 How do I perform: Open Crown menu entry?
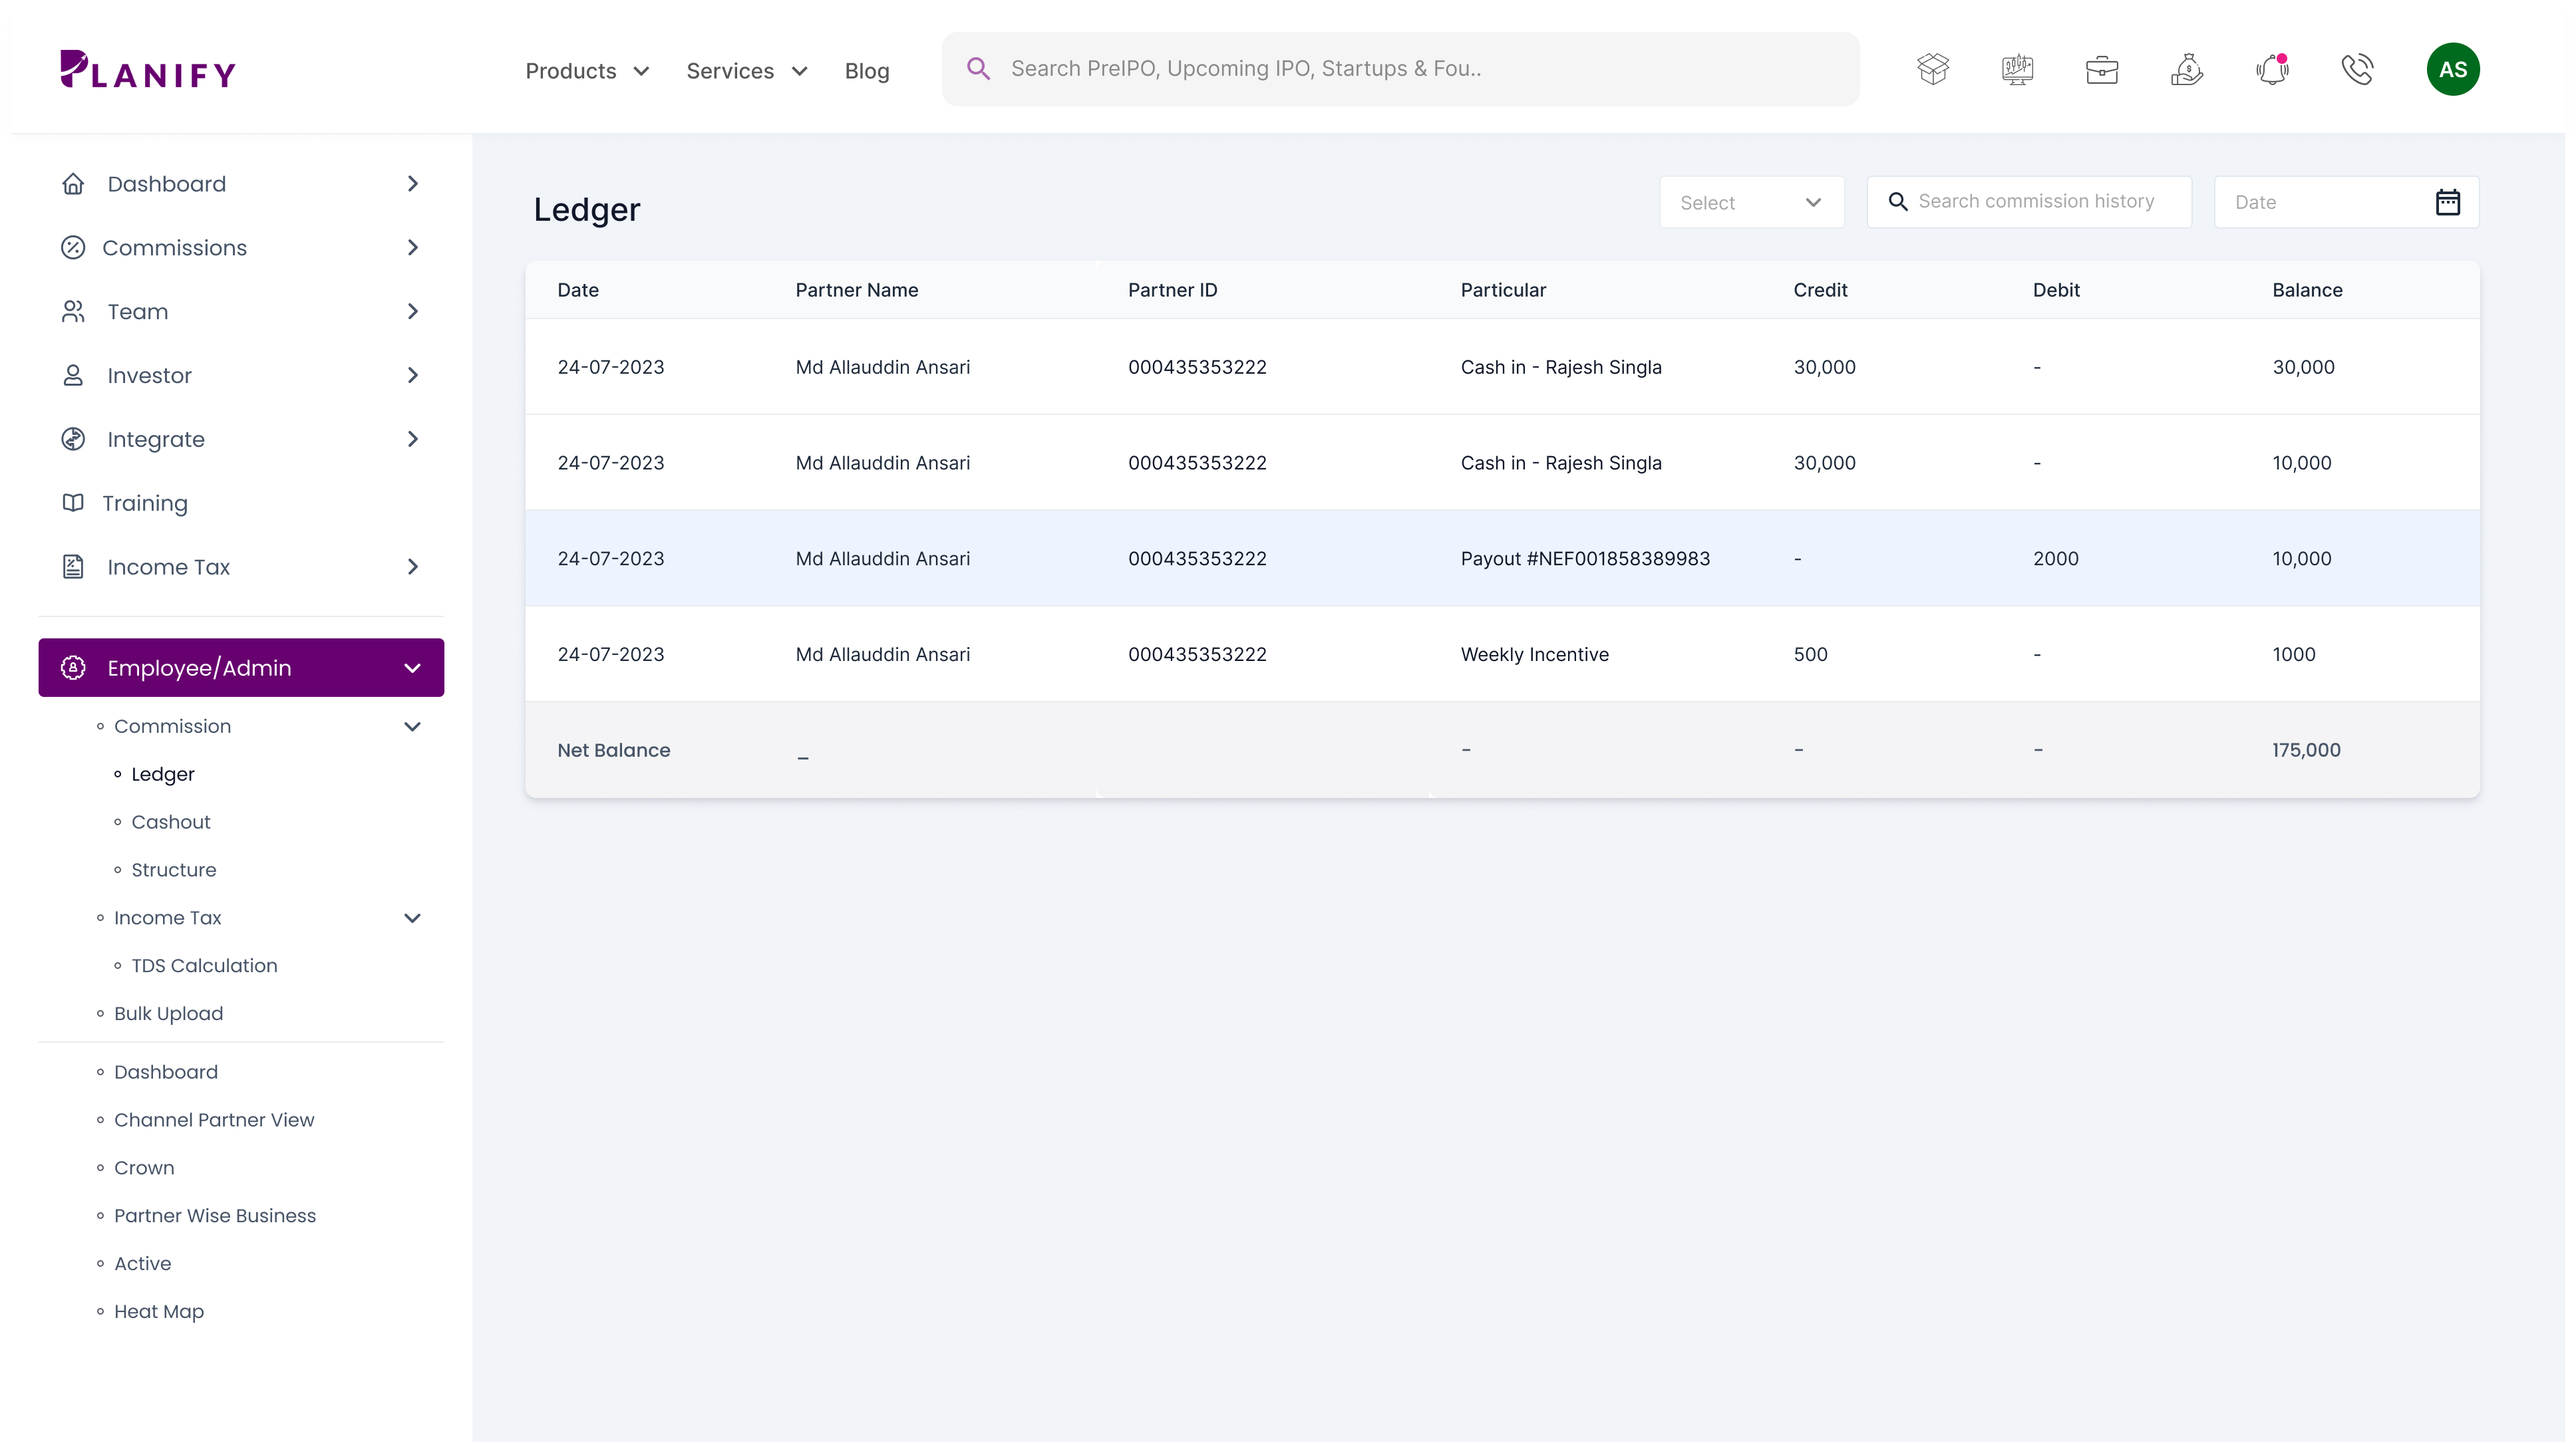pos(144,1168)
